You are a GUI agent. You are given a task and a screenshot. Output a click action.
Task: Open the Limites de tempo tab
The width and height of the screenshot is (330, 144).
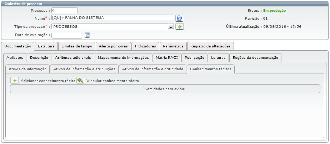[x=77, y=46]
